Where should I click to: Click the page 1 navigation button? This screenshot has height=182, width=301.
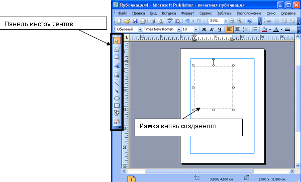coord(131,179)
